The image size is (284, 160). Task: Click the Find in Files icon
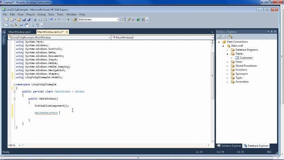(75, 20)
